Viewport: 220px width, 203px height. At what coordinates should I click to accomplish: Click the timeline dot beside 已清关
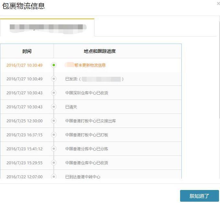[54, 107]
